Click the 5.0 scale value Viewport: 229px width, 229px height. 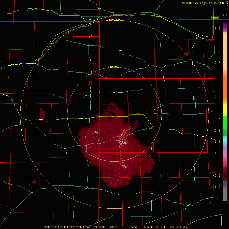tap(218, 96)
